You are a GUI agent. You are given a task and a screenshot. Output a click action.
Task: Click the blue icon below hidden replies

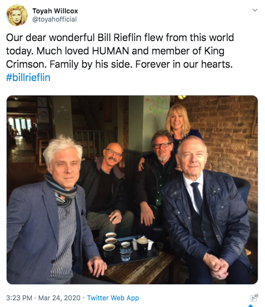pos(251,306)
